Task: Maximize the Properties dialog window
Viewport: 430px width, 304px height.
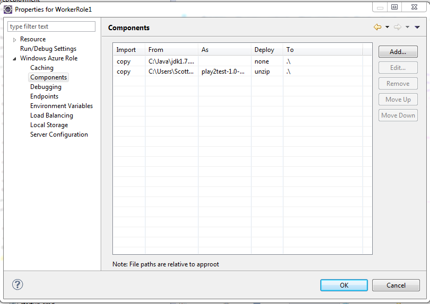Action: coord(394,7)
